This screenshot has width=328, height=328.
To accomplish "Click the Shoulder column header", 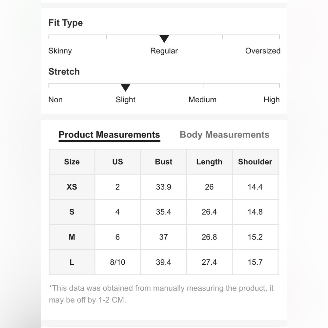I will pyautogui.click(x=255, y=162).
